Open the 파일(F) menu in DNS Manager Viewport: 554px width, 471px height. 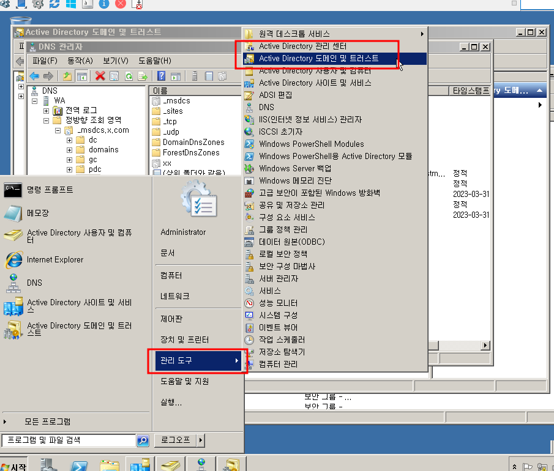click(x=45, y=61)
